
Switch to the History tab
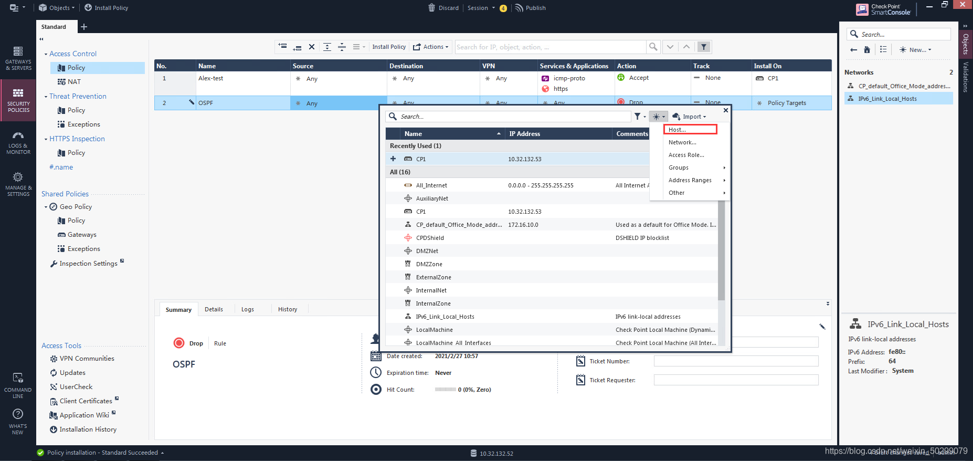pos(288,309)
